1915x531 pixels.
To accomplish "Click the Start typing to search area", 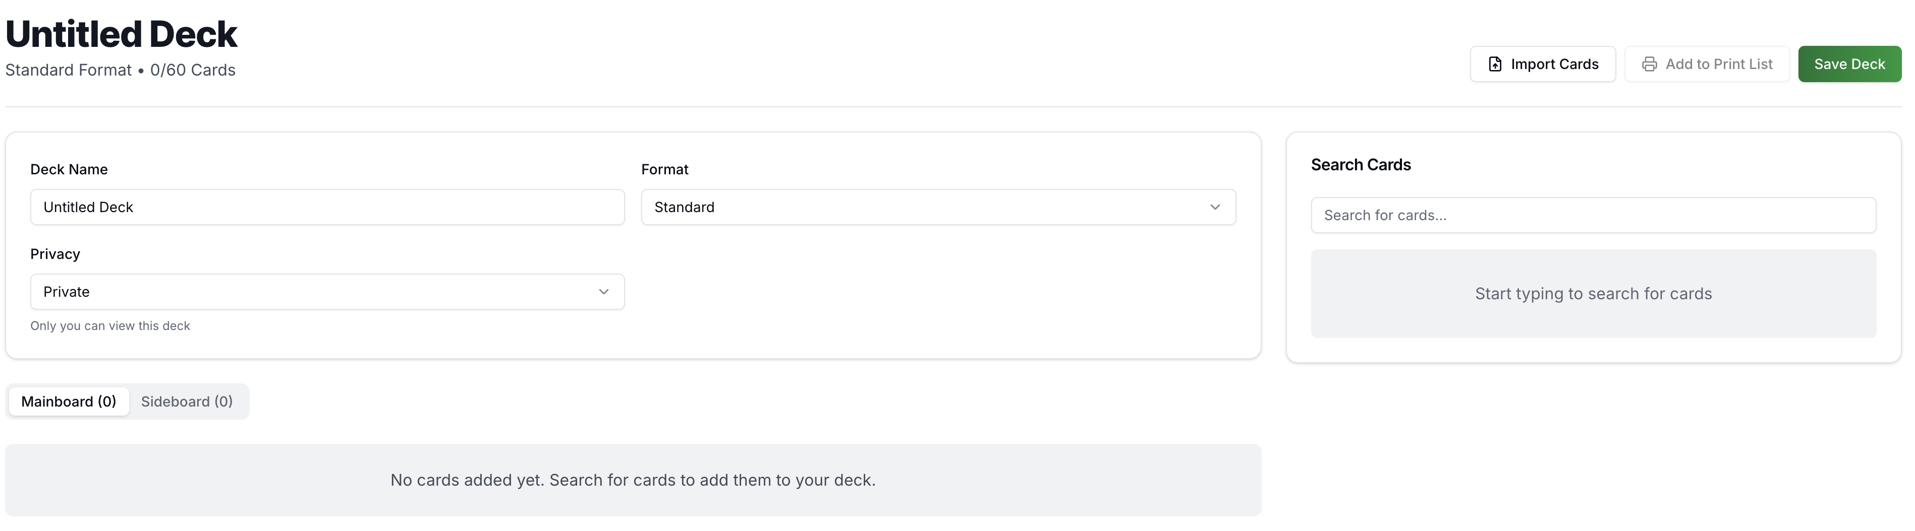I will (x=1593, y=293).
